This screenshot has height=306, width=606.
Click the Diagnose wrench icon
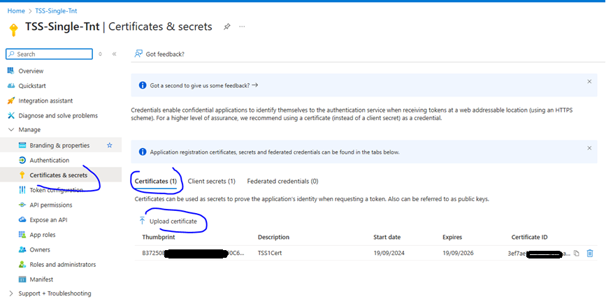tap(10, 115)
